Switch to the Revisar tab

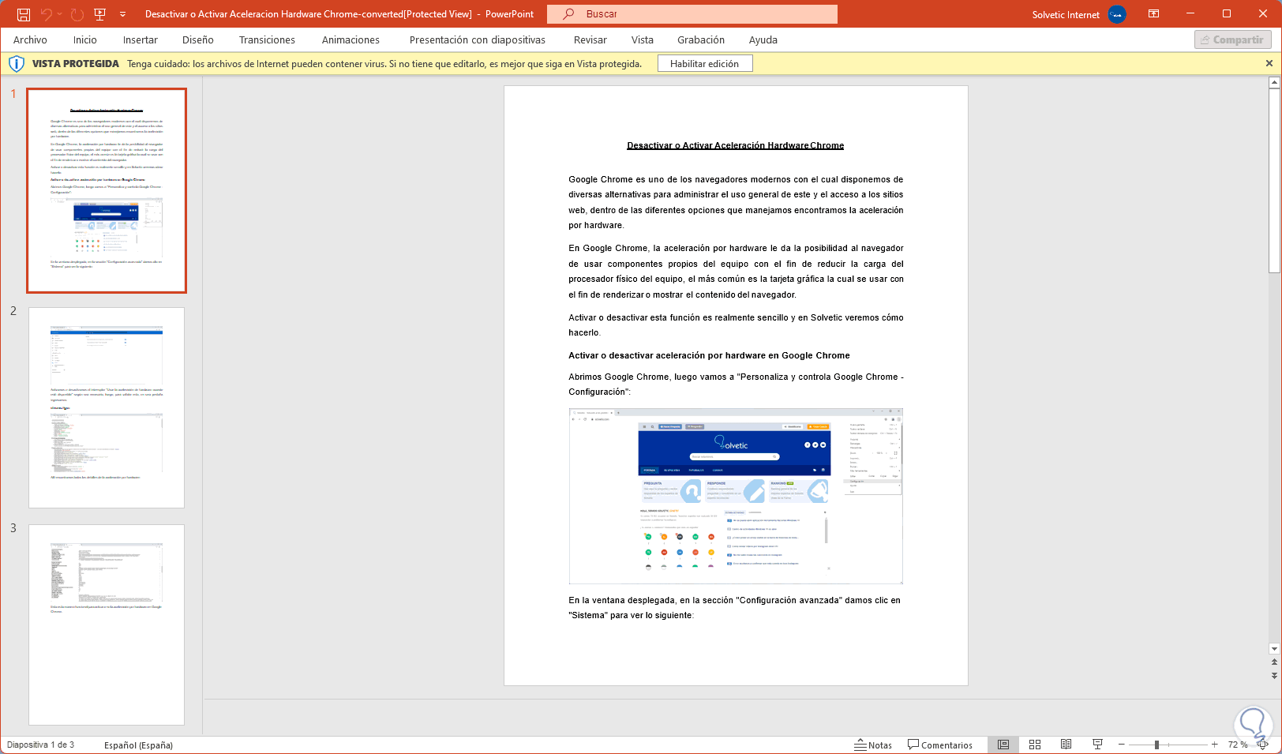click(x=590, y=40)
